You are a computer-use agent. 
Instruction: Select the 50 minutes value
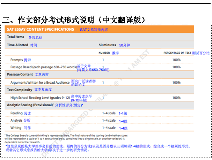coord(108,45)
